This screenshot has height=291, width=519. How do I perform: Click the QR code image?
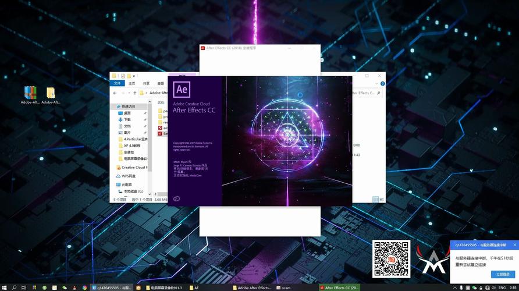pyautogui.click(x=391, y=259)
